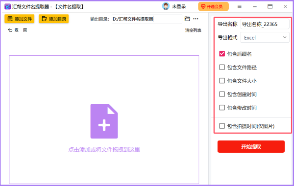
Task: Go back with the 返回 button
Action: (x=17, y=30)
